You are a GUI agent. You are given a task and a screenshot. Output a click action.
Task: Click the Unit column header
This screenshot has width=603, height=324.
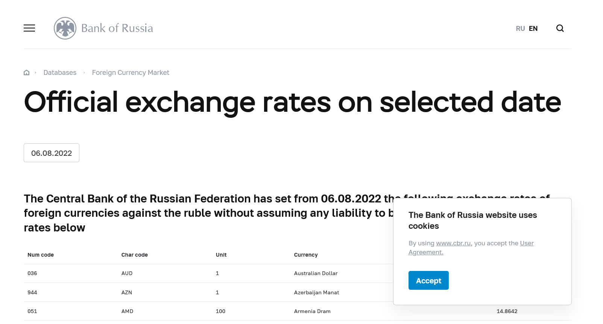tap(221, 255)
